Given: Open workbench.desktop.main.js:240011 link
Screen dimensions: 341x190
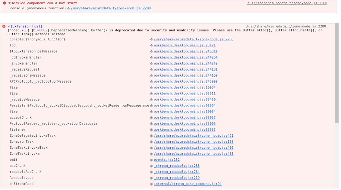Looking at the screenshot, I should (185, 51).
